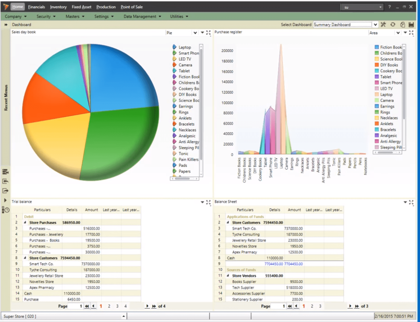
Task: Click the dashboard settings wrench icon
Action: tap(384, 25)
